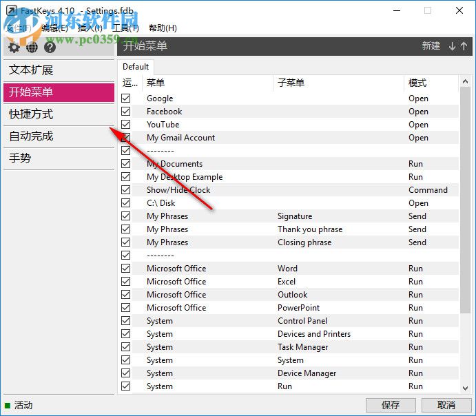Click the FastKeys title bar app icon
Viewport: 476px width, 416px height.
(12, 10)
